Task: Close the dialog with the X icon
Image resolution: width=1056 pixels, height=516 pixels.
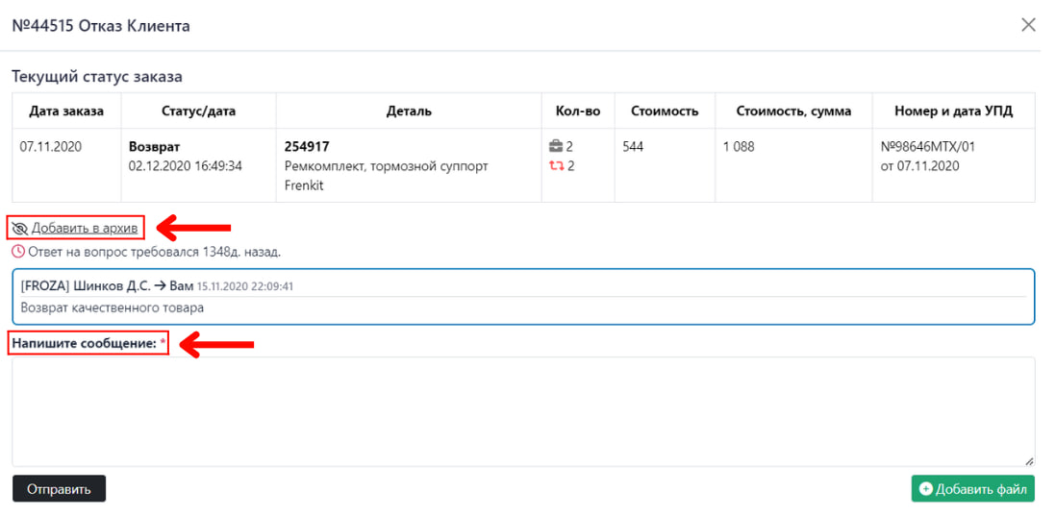Action: (1028, 26)
